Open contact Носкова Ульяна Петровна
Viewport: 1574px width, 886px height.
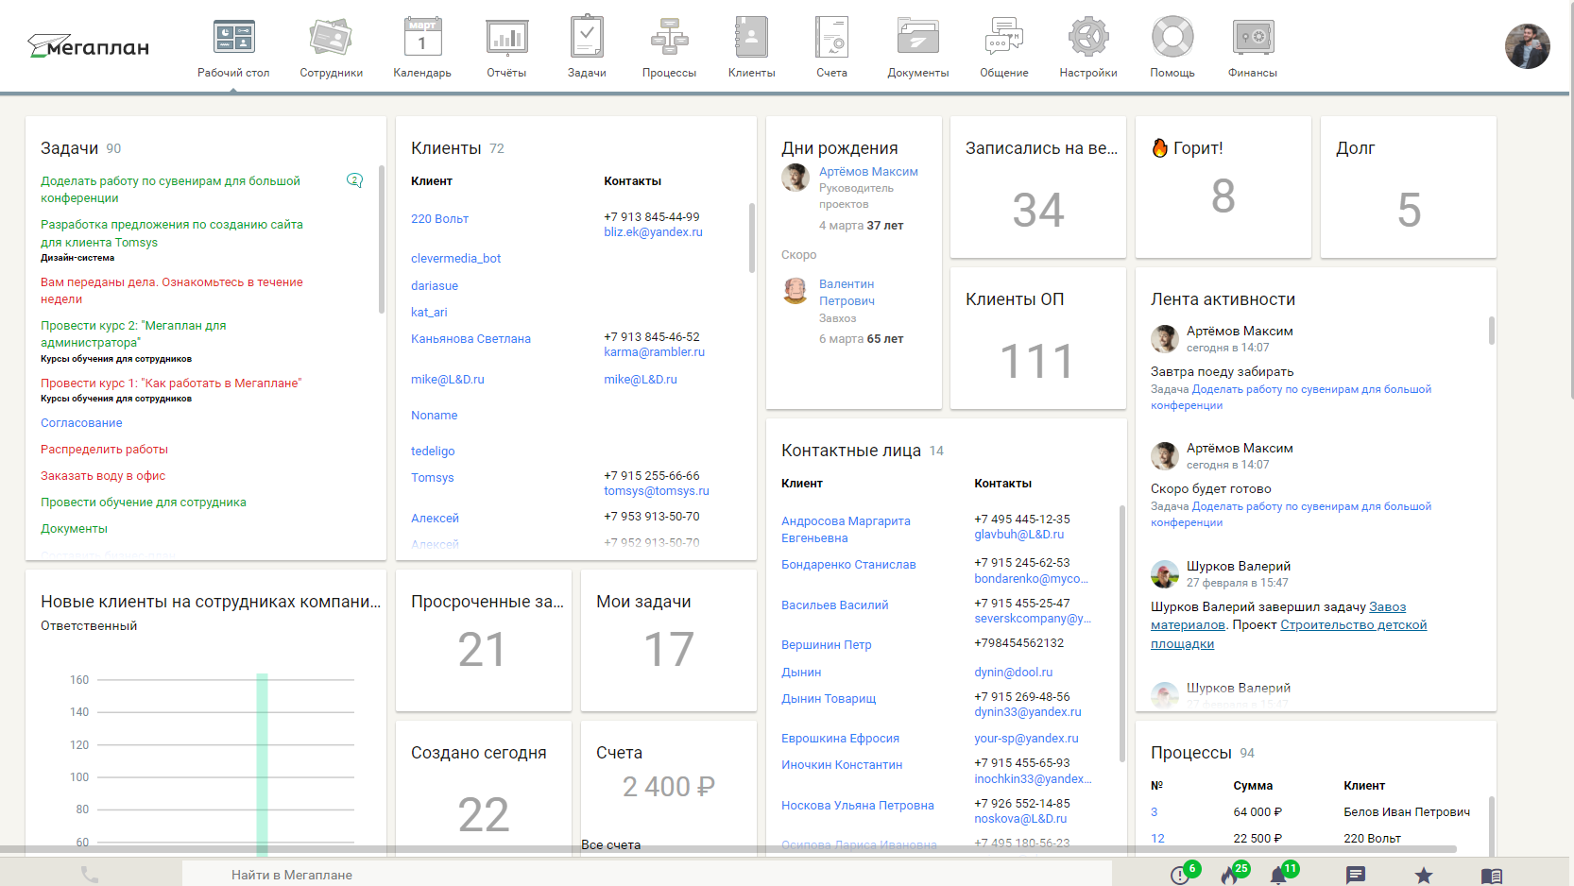858,806
